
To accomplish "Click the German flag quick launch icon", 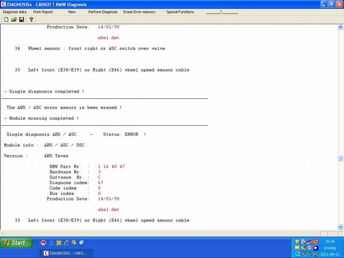I will (x=44, y=242).
